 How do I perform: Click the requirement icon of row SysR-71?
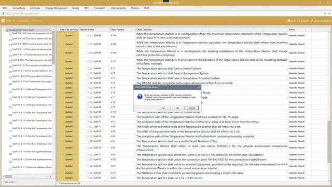point(91,122)
